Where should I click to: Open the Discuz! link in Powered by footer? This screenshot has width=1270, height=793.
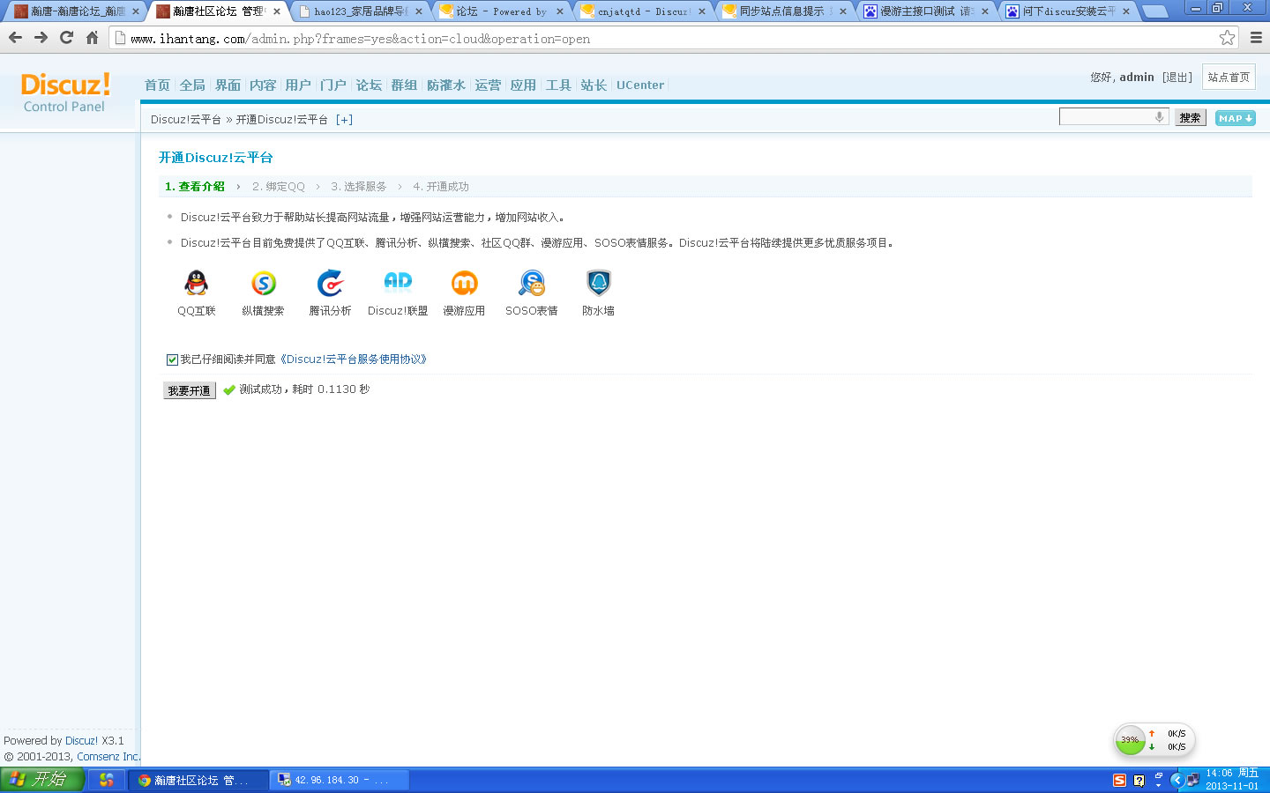(81, 741)
